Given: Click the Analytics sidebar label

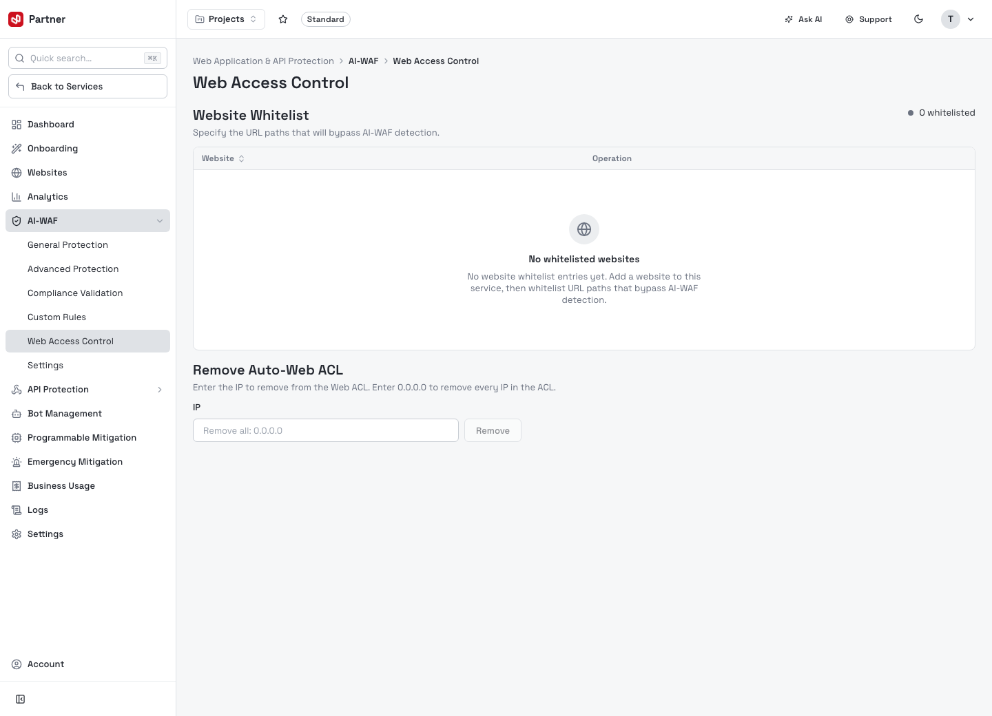Looking at the screenshot, I should click(x=48, y=197).
